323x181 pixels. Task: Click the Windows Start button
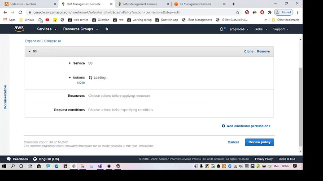[x=4, y=166]
